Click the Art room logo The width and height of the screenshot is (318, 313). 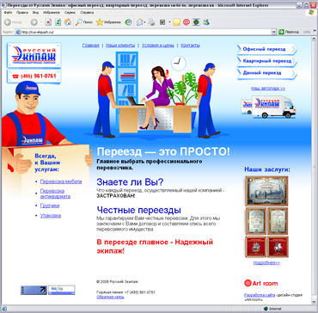[261, 283]
